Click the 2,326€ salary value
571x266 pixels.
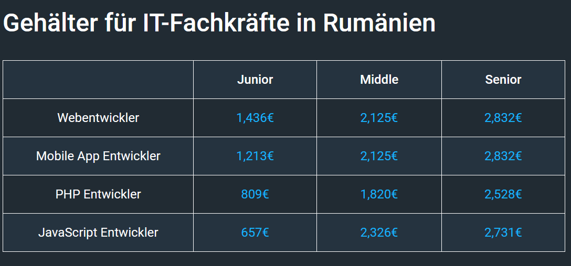pos(379,232)
